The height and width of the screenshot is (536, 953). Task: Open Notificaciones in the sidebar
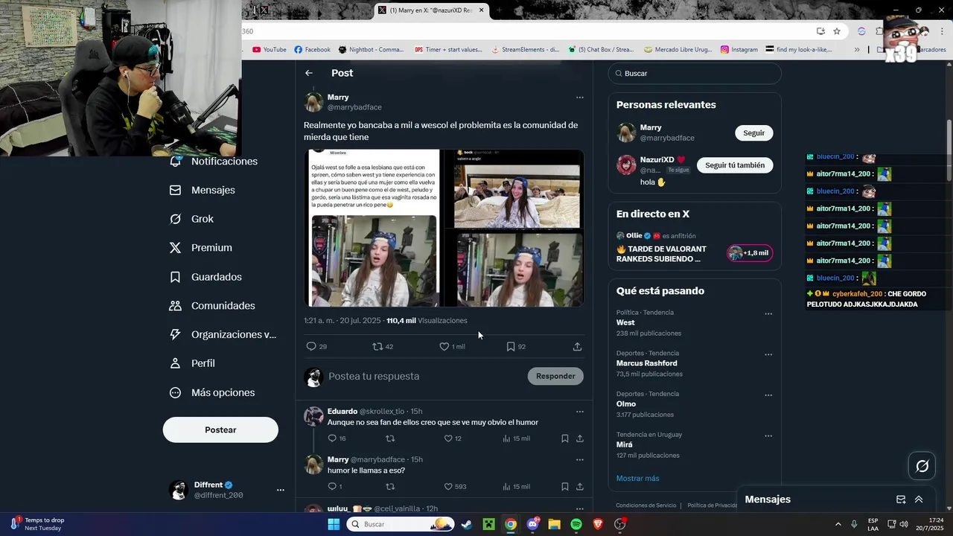(215, 162)
